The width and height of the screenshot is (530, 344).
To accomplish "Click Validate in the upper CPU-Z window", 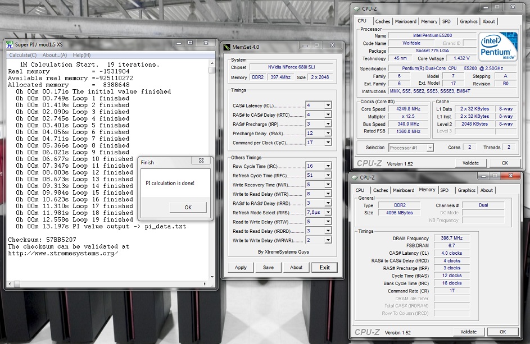I will (470, 163).
